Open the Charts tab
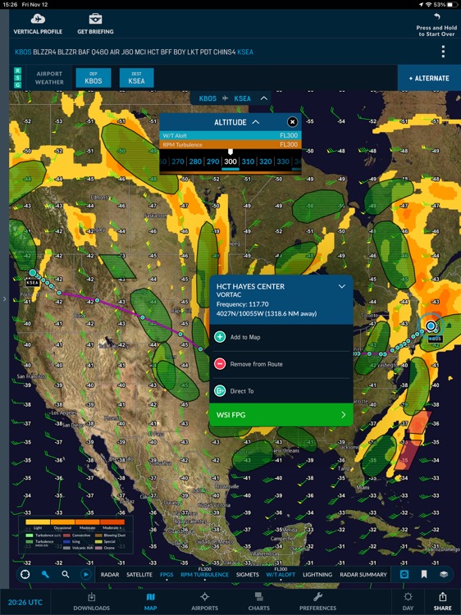This screenshot has width=461, height=615. (x=259, y=601)
